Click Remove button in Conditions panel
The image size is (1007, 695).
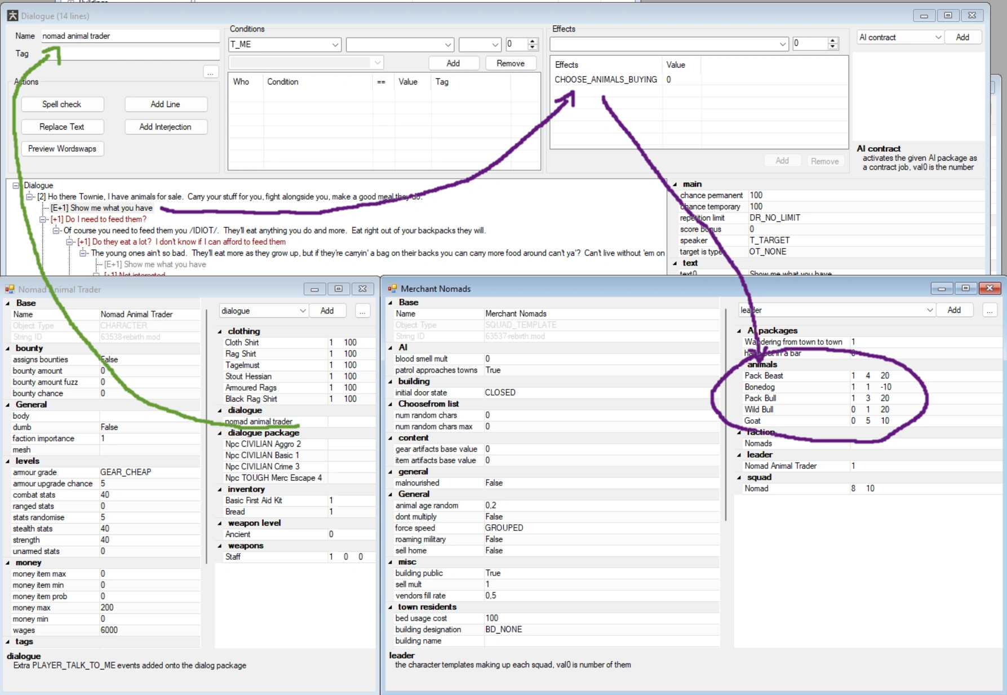pos(510,63)
